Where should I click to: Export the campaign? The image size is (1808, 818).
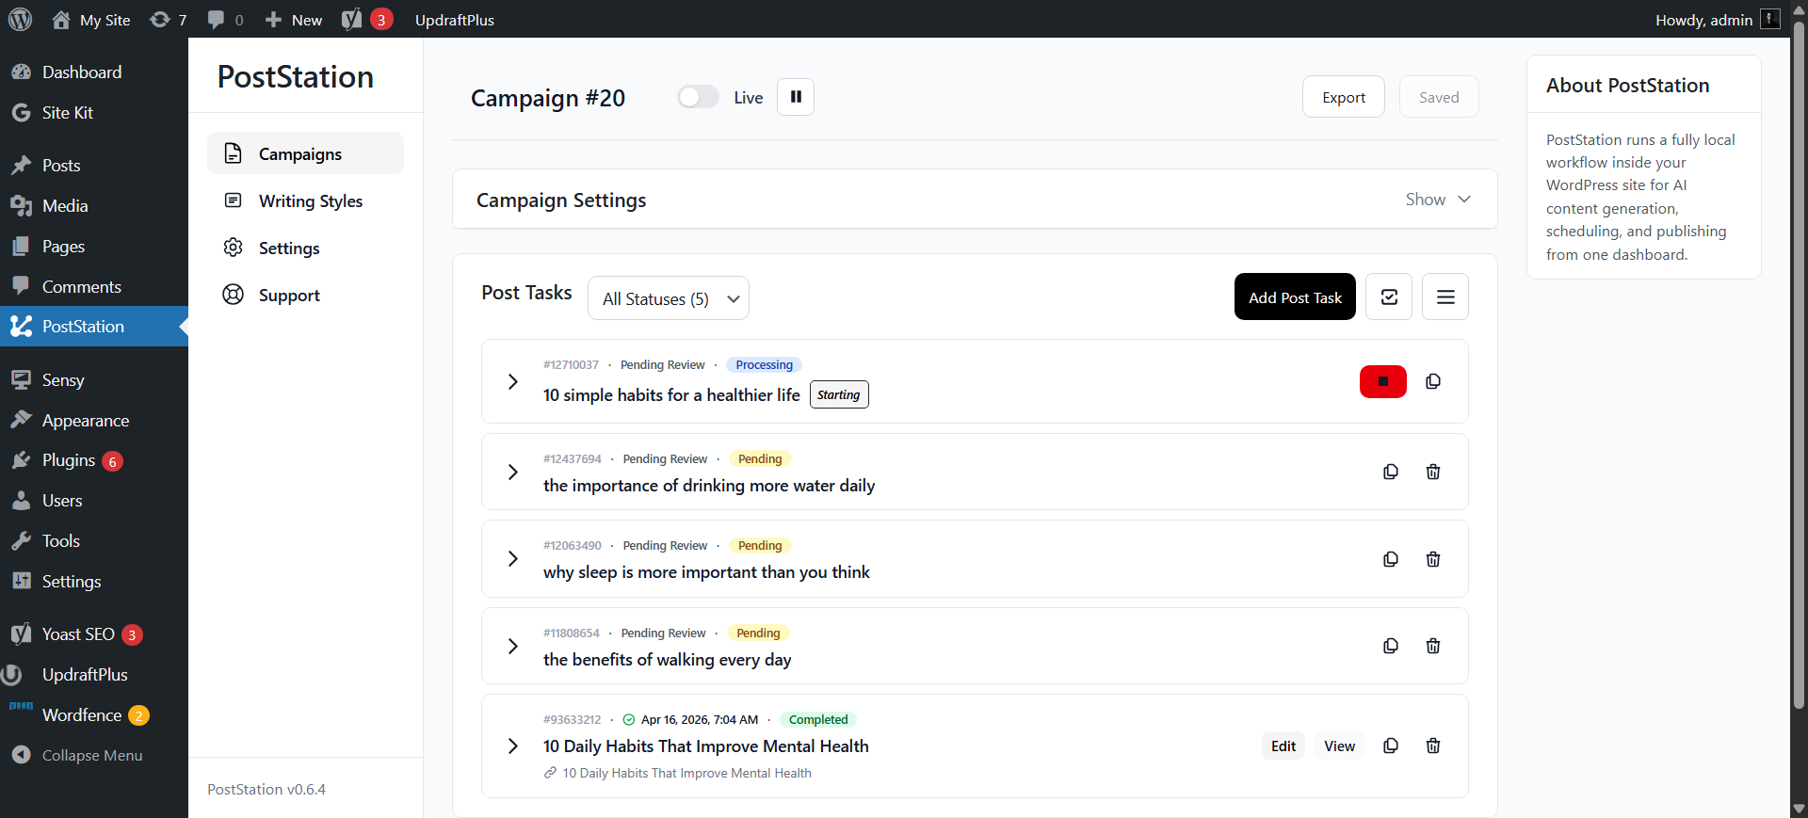[1344, 97]
